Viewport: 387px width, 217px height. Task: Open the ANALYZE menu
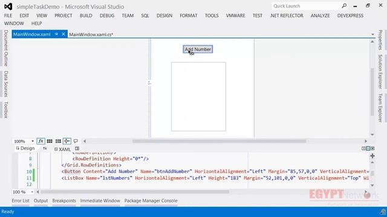[320, 16]
